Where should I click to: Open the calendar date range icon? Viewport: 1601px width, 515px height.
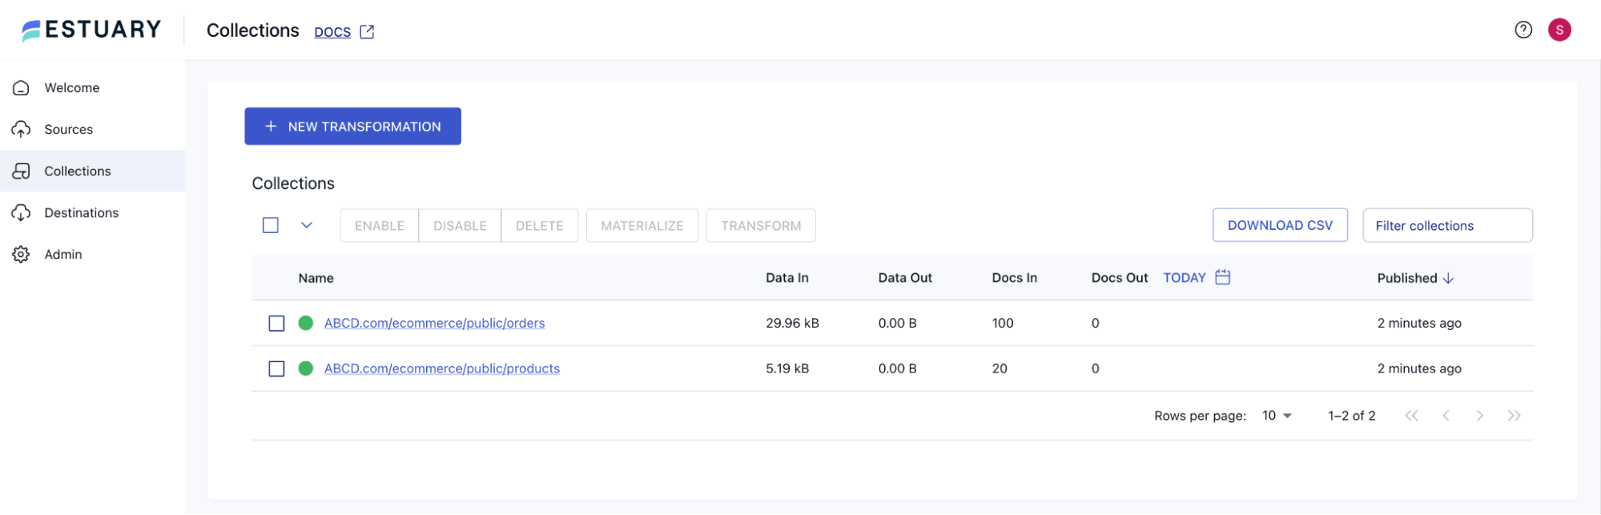click(1222, 277)
